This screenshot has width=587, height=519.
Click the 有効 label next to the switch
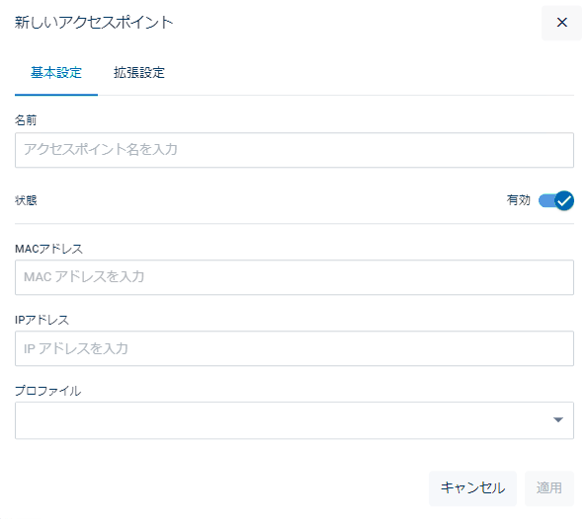(x=519, y=200)
